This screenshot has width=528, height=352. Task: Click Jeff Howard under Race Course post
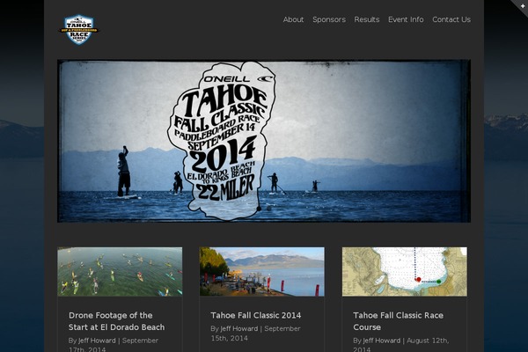tap(382, 341)
